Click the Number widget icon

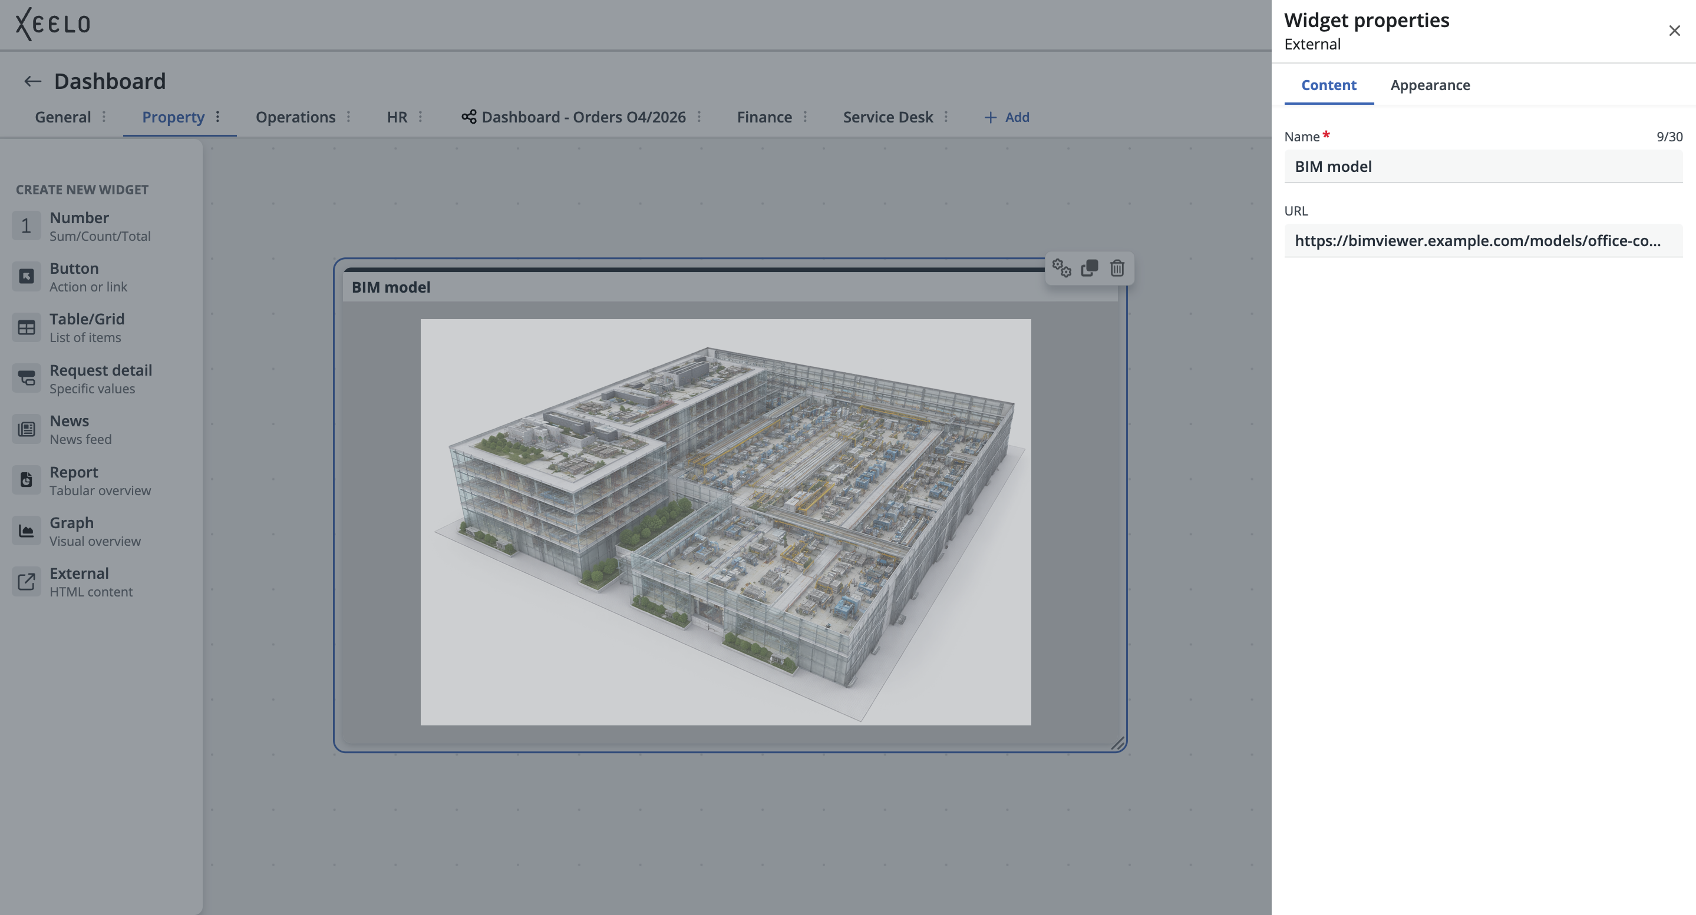(x=27, y=226)
